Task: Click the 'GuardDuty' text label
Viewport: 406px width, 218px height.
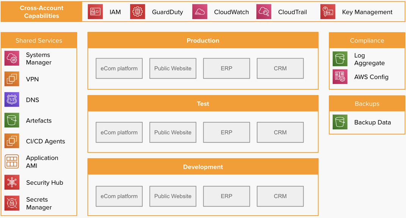Action: [x=168, y=12]
